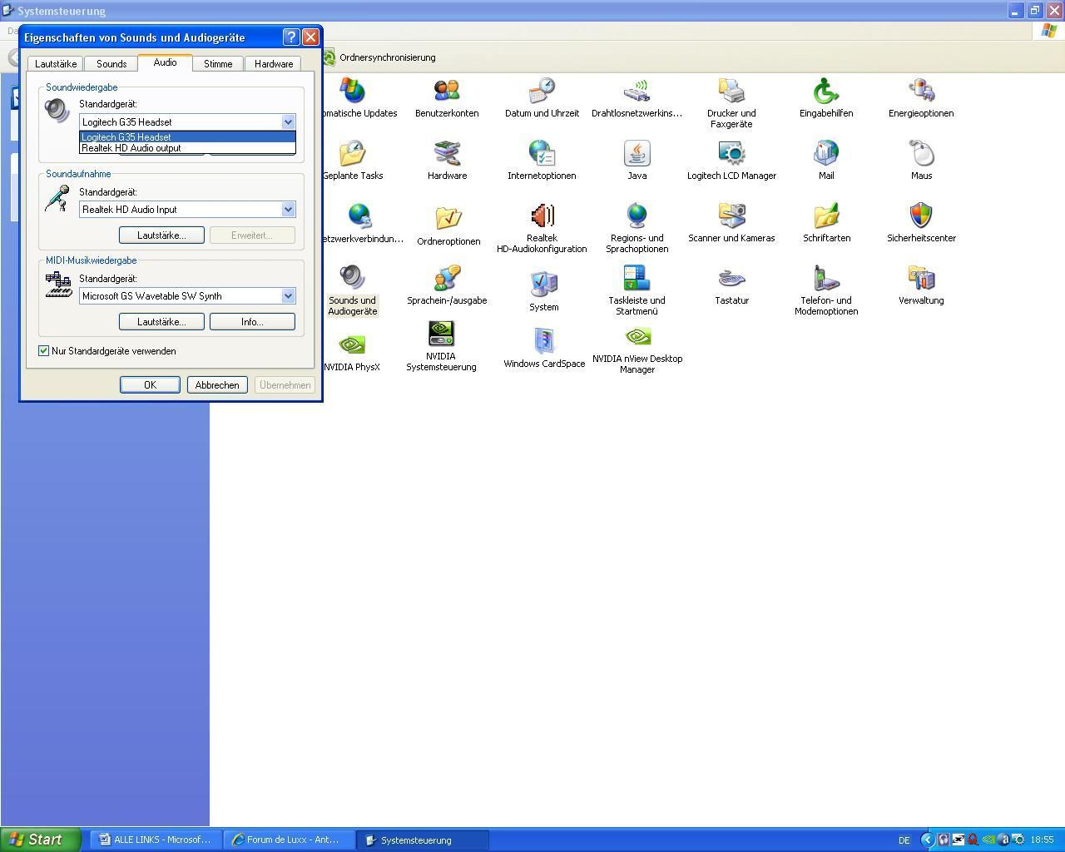1065x852 pixels.
Task: Open the System control panel icon
Action: 543,290
